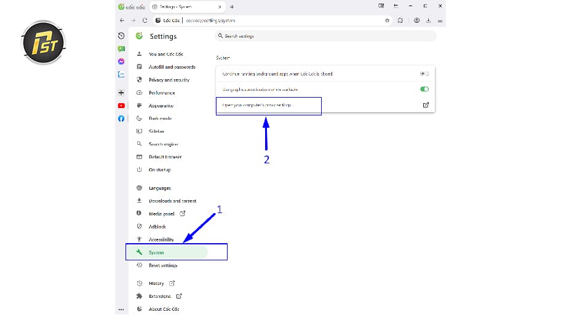Click the tab search icon in title bar

[x=381, y=6]
